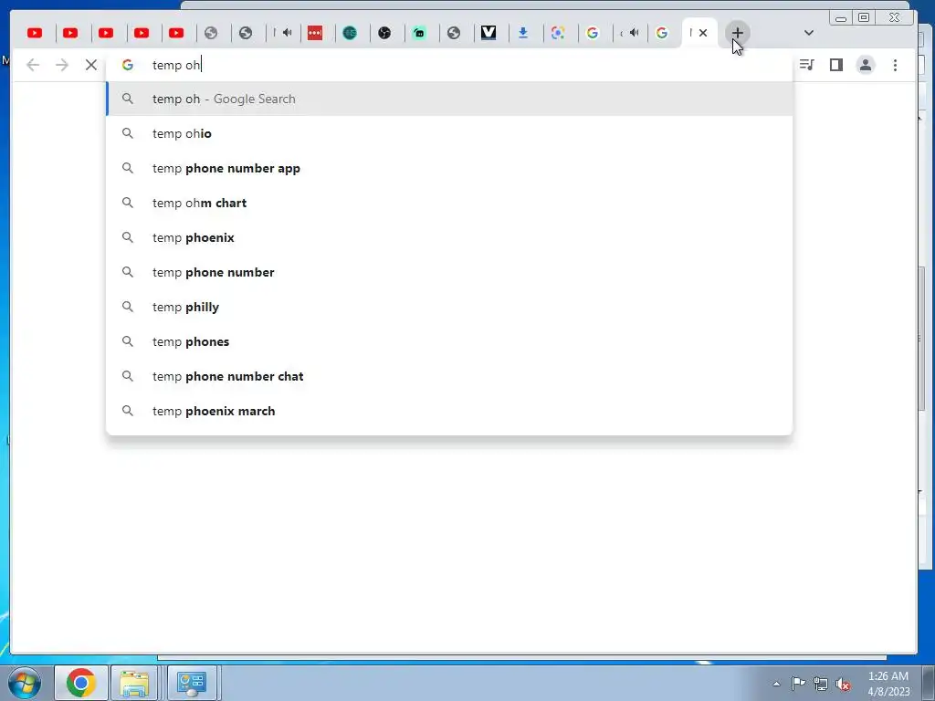The image size is (935, 701).
Task: Click search icon beside 'temp phones'
Action: coord(128,341)
